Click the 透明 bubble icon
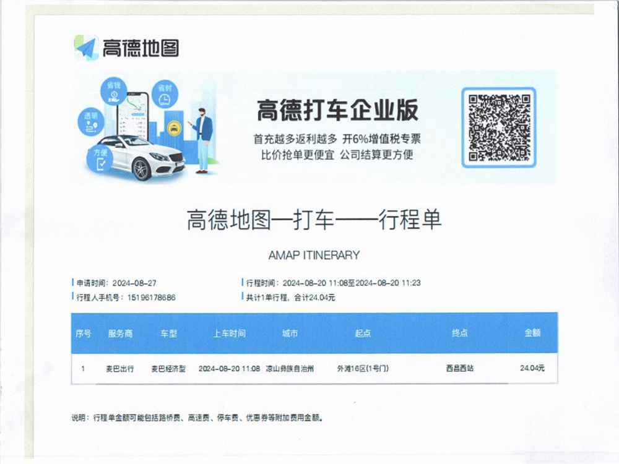 pos(91,122)
